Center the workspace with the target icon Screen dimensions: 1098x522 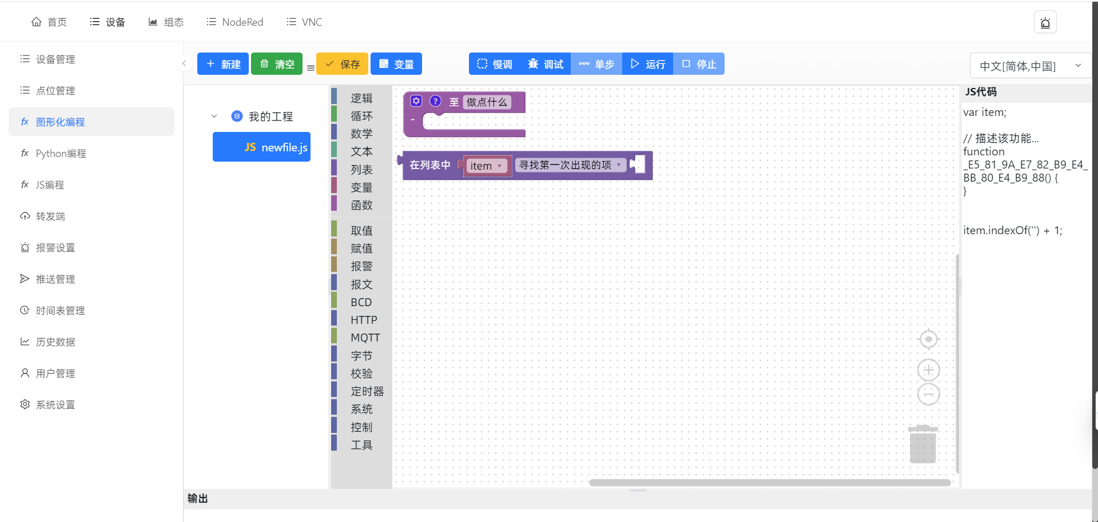tap(928, 339)
